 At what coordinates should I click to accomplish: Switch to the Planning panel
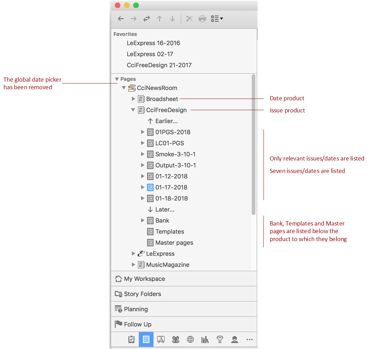point(136,309)
